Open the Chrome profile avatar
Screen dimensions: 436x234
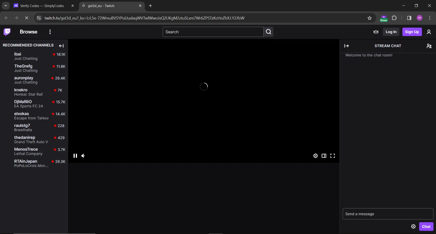(419, 18)
